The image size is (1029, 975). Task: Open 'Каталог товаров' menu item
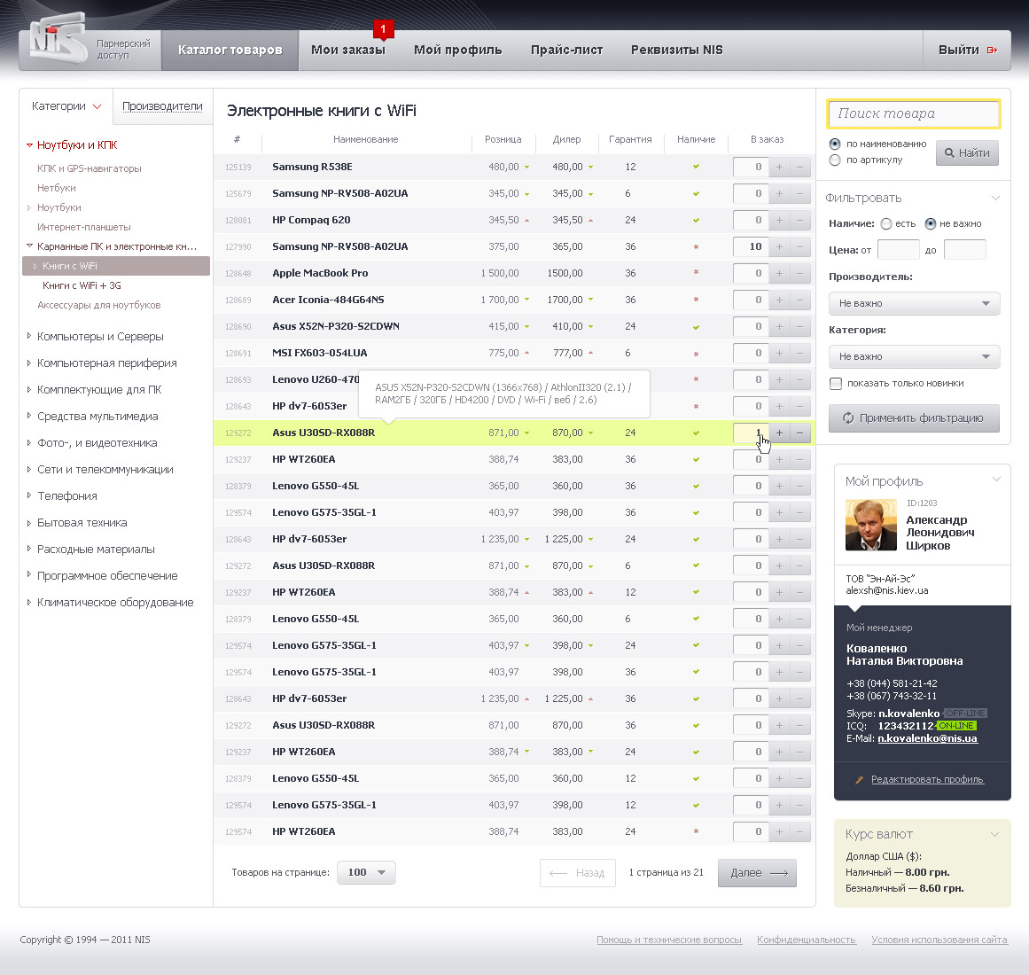click(230, 50)
